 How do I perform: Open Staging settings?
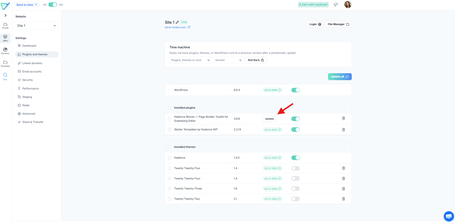pyautogui.click(x=37, y=97)
